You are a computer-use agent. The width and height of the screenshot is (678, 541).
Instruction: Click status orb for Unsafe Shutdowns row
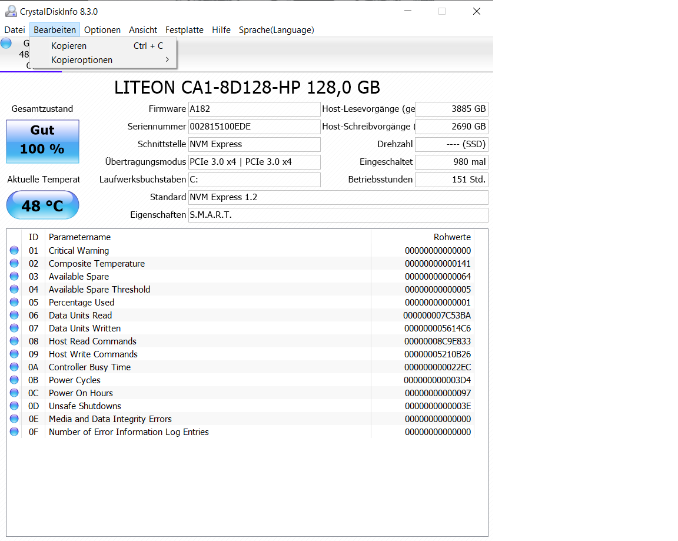[14, 406]
